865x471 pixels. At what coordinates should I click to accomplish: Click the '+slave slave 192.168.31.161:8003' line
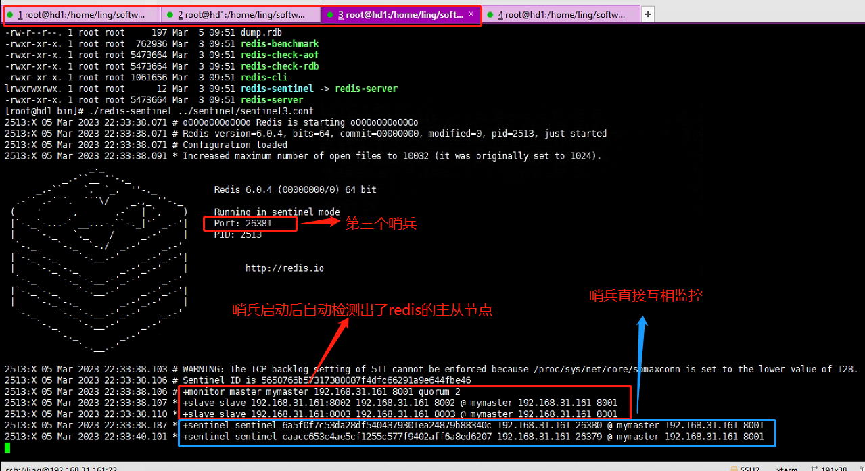[x=400, y=414]
